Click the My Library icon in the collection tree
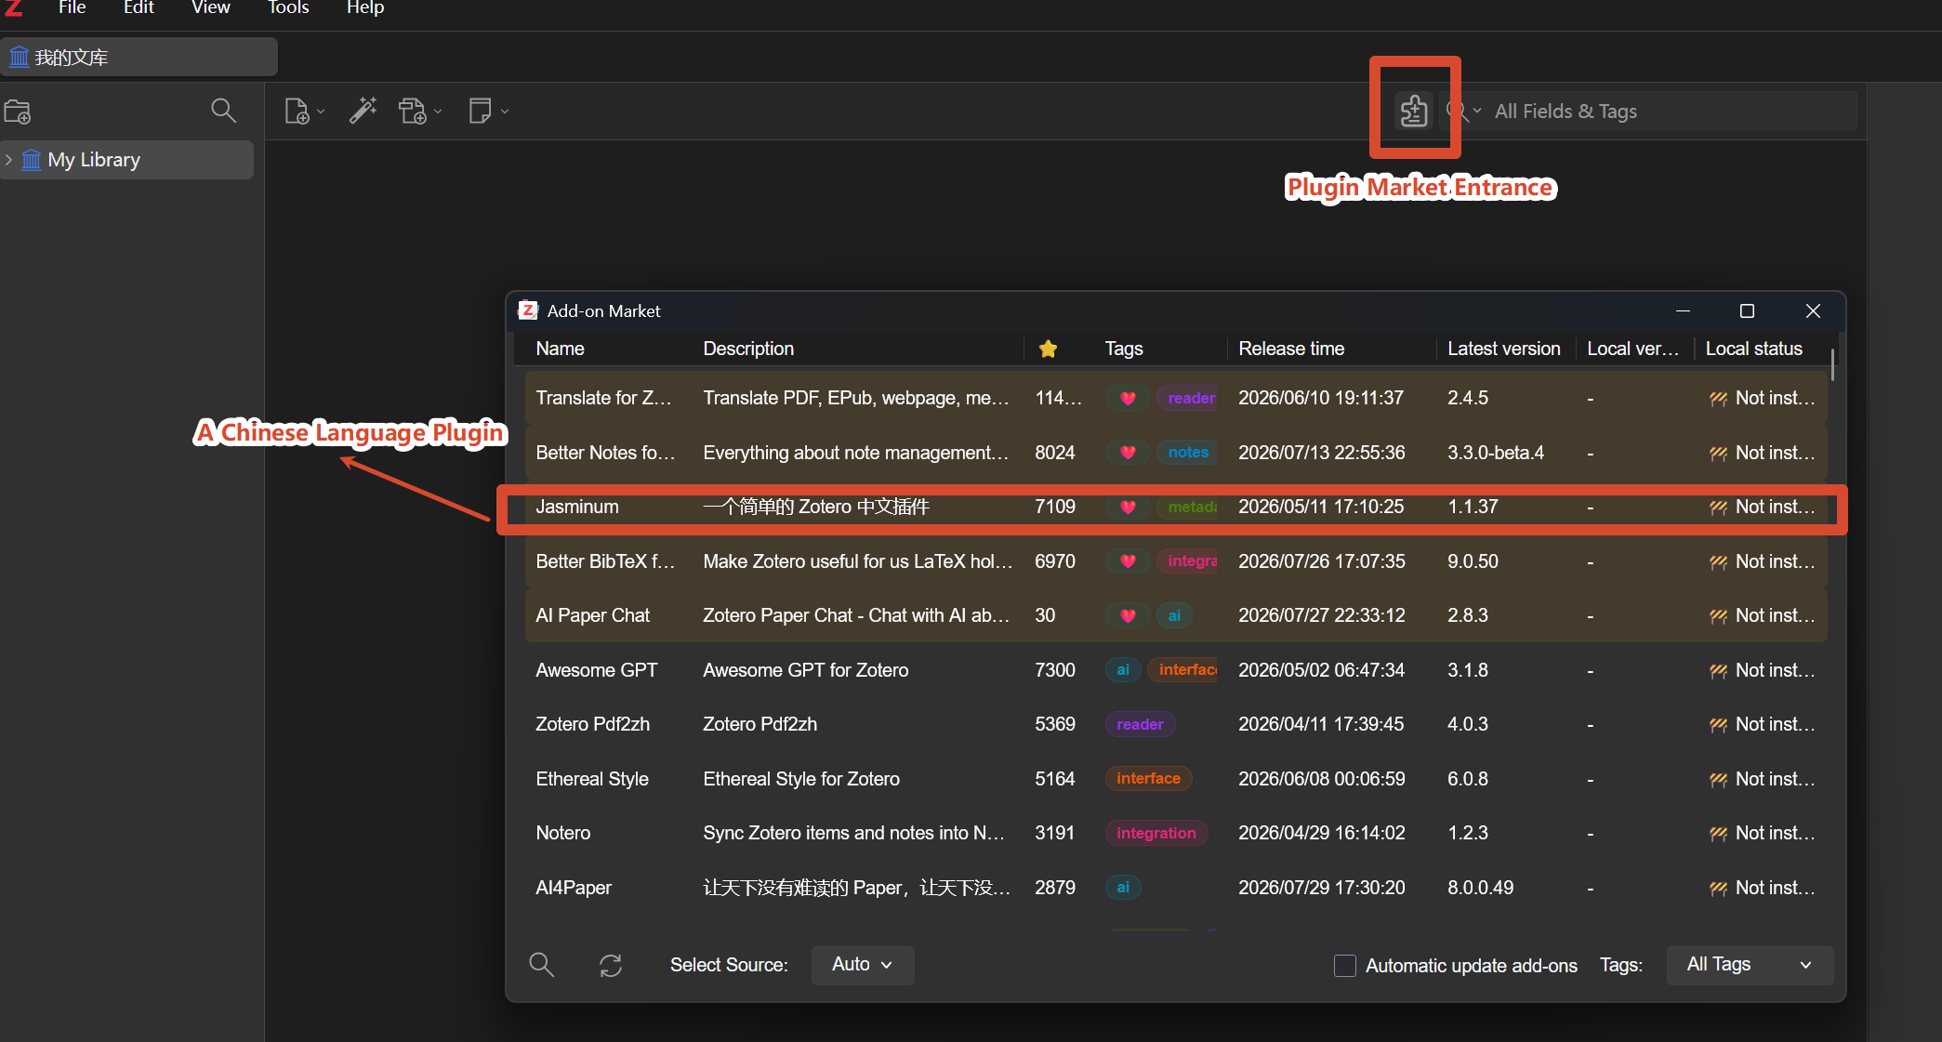Screen dimensions: 1942x1042 click(x=32, y=160)
